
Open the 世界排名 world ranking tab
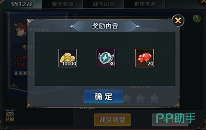[145, 4]
